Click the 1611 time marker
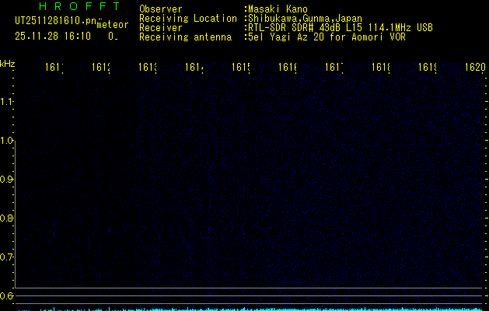Screen dimensions: 489x311 coord(54,67)
